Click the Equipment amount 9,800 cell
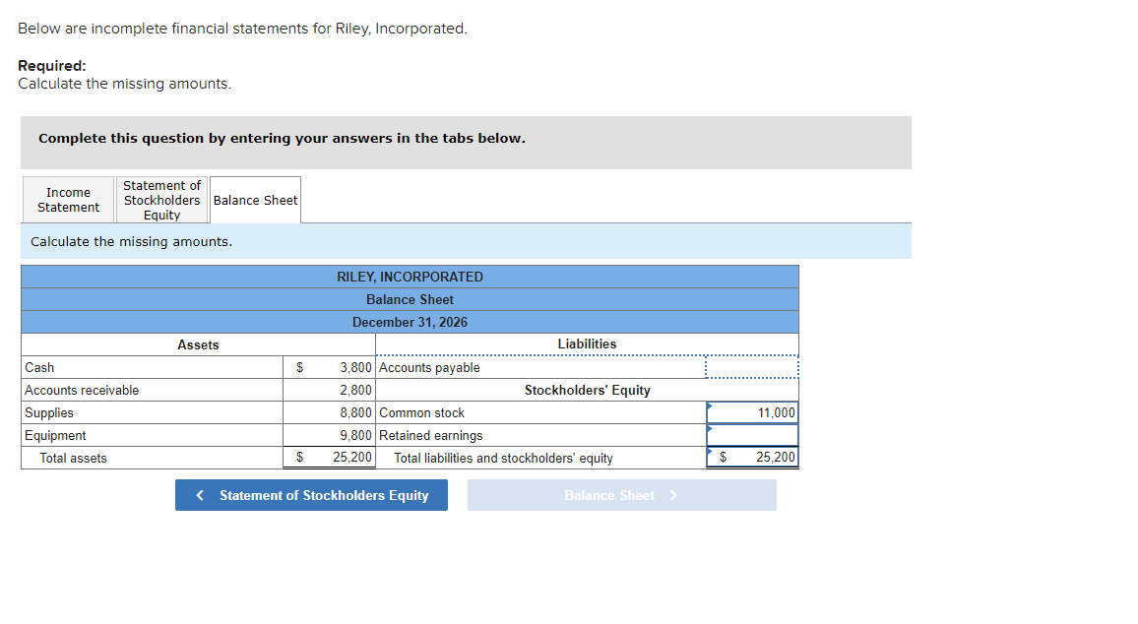 click(330, 435)
